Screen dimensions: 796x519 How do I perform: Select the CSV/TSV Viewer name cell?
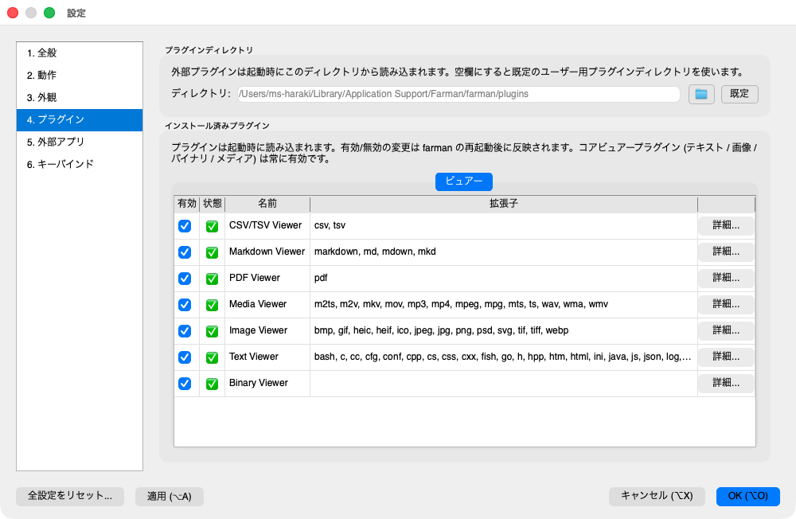tap(267, 226)
